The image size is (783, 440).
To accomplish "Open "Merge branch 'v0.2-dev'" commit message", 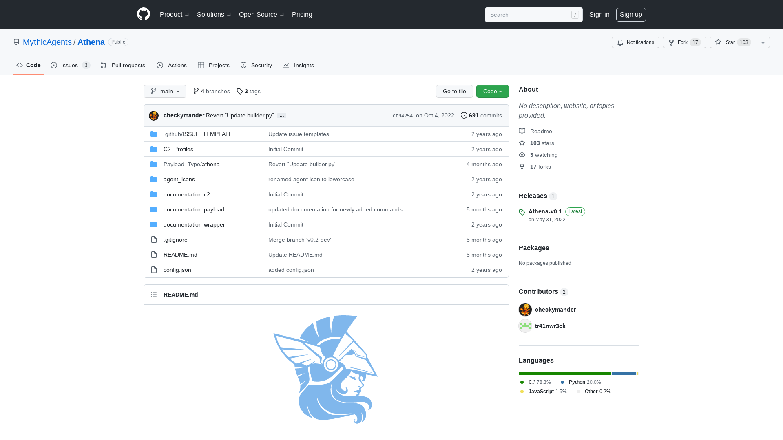I will (300, 240).
